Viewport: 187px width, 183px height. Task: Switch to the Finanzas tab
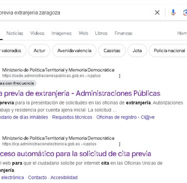click(x=123, y=33)
